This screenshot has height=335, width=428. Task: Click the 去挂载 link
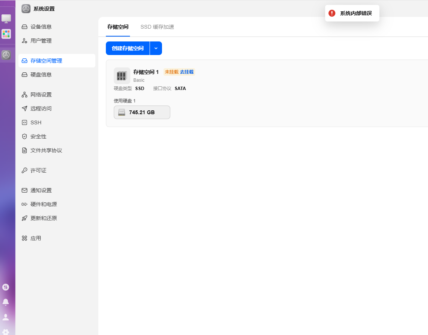point(187,72)
